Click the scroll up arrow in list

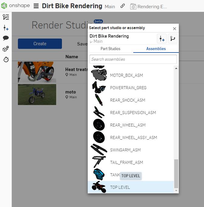(x=176, y=69)
